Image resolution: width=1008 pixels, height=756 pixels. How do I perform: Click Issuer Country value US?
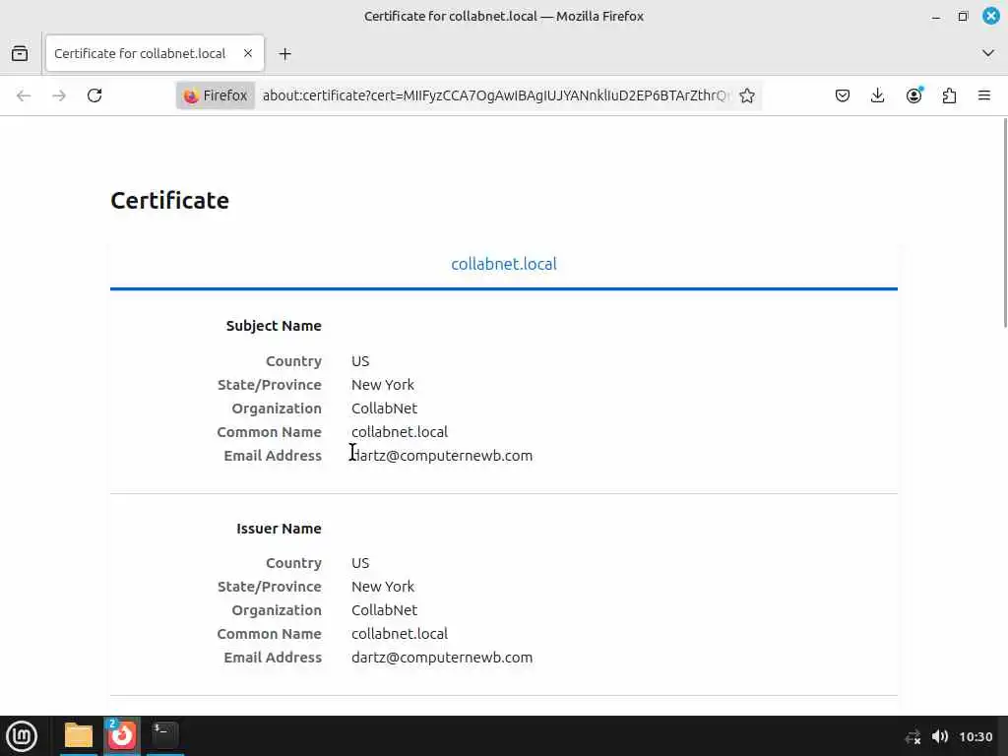tap(360, 563)
